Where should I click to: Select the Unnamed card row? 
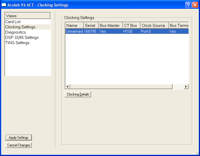(x=127, y=31)
